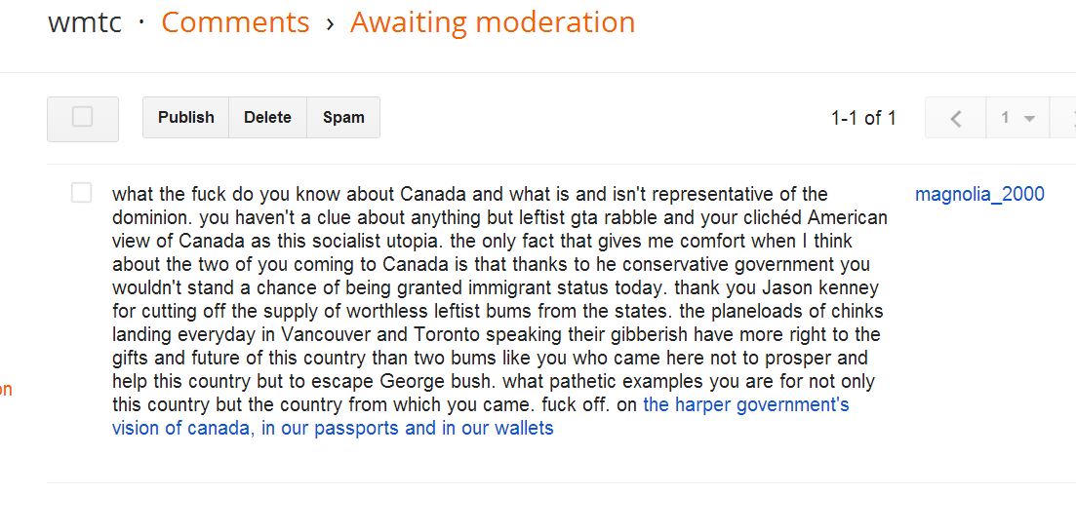Click the breadcrumb chevron after Comments
1076x532 pixels.
pyautogui.click(x=330, y=22)
